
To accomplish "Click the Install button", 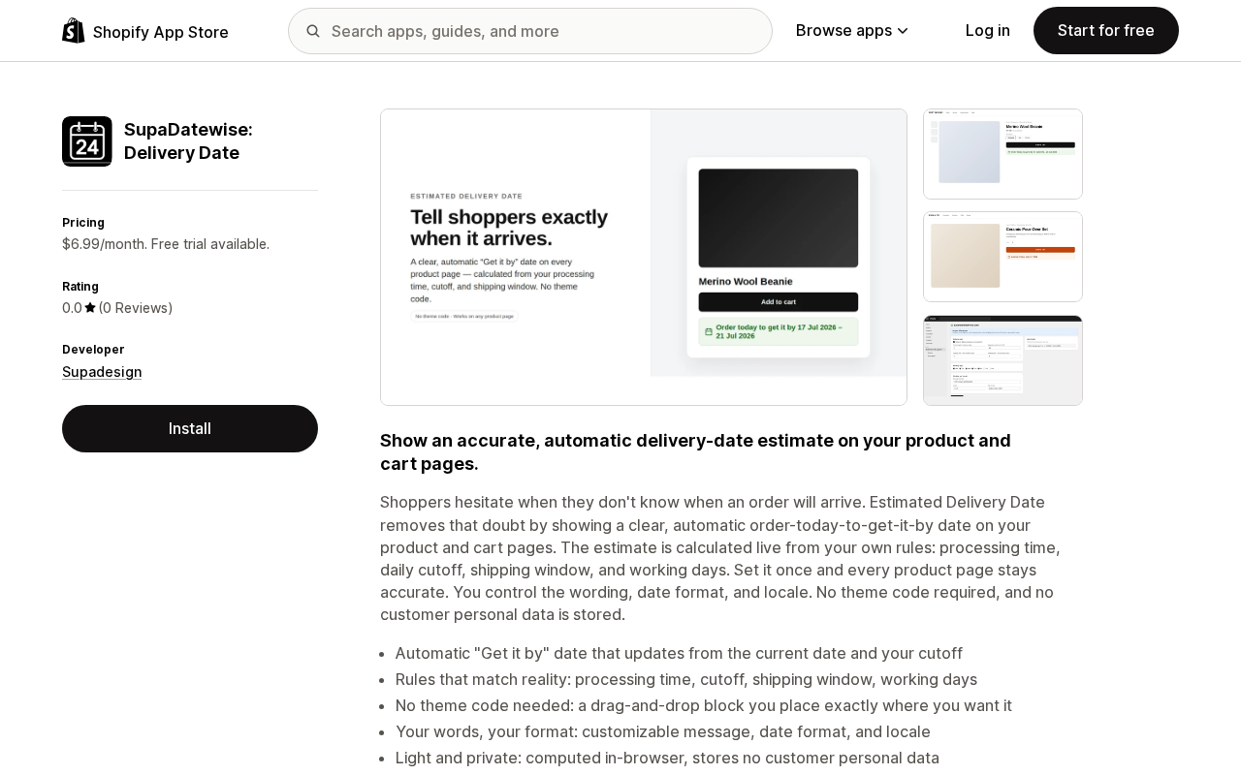I will click(x=190, y=428).
